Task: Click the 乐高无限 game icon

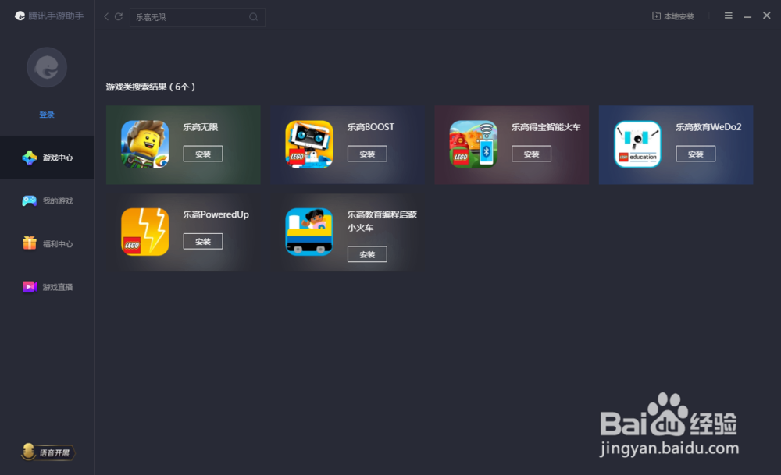Action: (145, 144)
